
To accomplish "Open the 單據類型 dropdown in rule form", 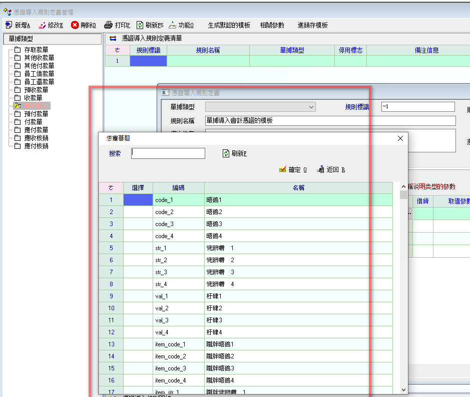I will pos(311,107).
